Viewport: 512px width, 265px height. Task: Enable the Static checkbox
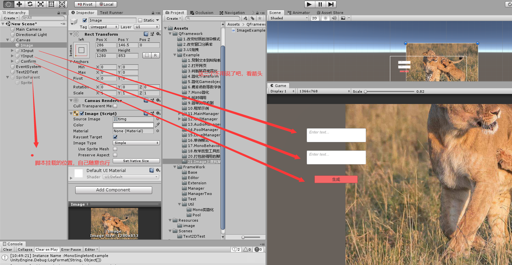tap(140, 20)
